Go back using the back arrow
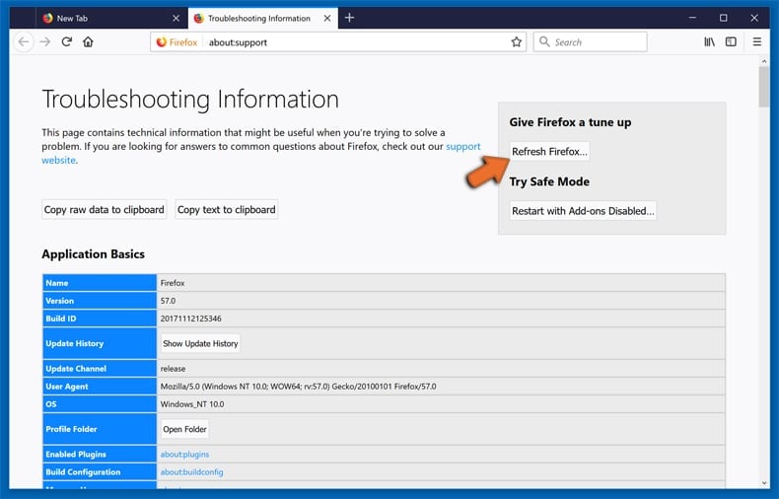Screen dimensions: 779x499 click(24, 42)
